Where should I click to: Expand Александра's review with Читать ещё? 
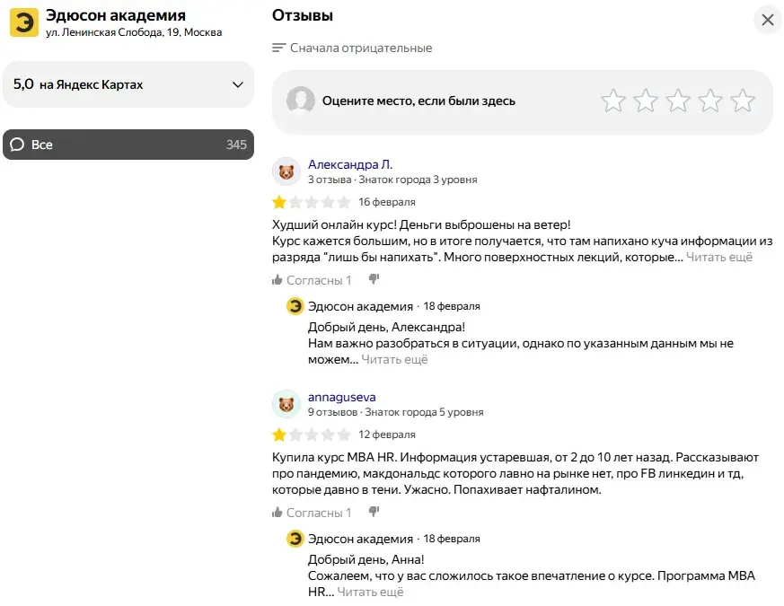click(x=719, y=257)
